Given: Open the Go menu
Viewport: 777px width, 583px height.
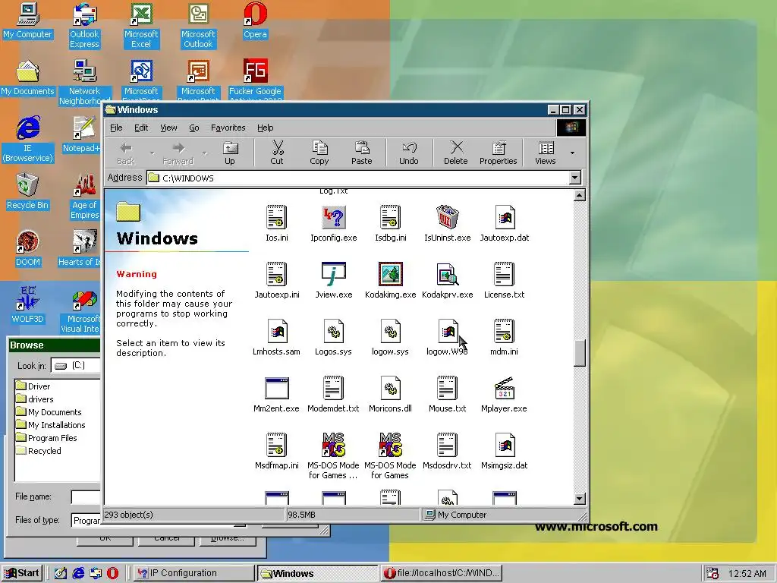Looking at the screenshot, I should (x=194, y=128).
